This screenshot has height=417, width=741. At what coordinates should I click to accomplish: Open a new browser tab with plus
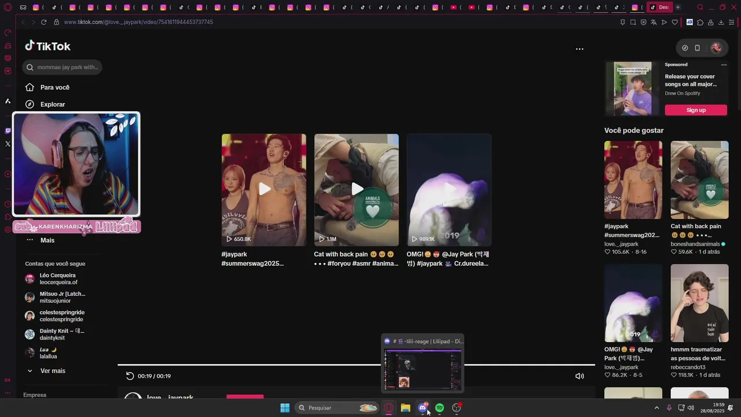[678, 8]
